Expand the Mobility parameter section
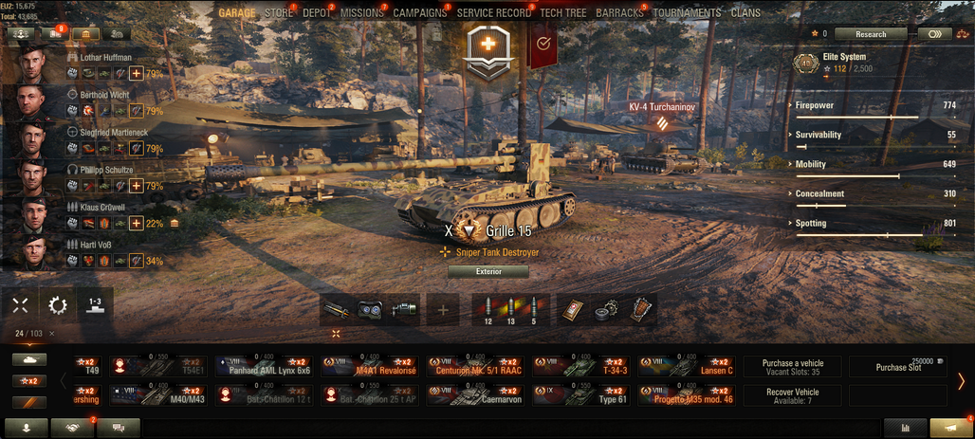975x439 pixels. [x=874, y=165]
